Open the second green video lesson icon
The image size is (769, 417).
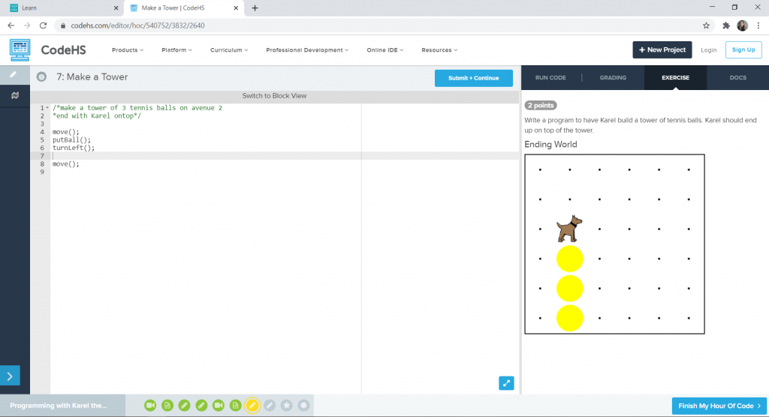(219, 405)
